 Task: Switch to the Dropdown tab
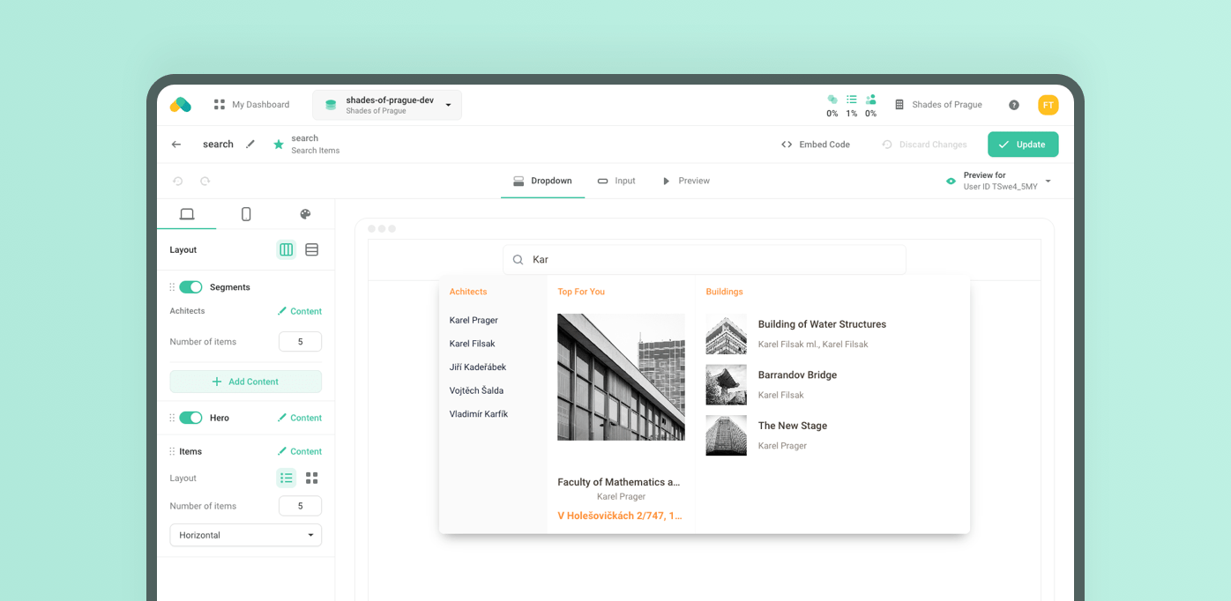(542, 181)
